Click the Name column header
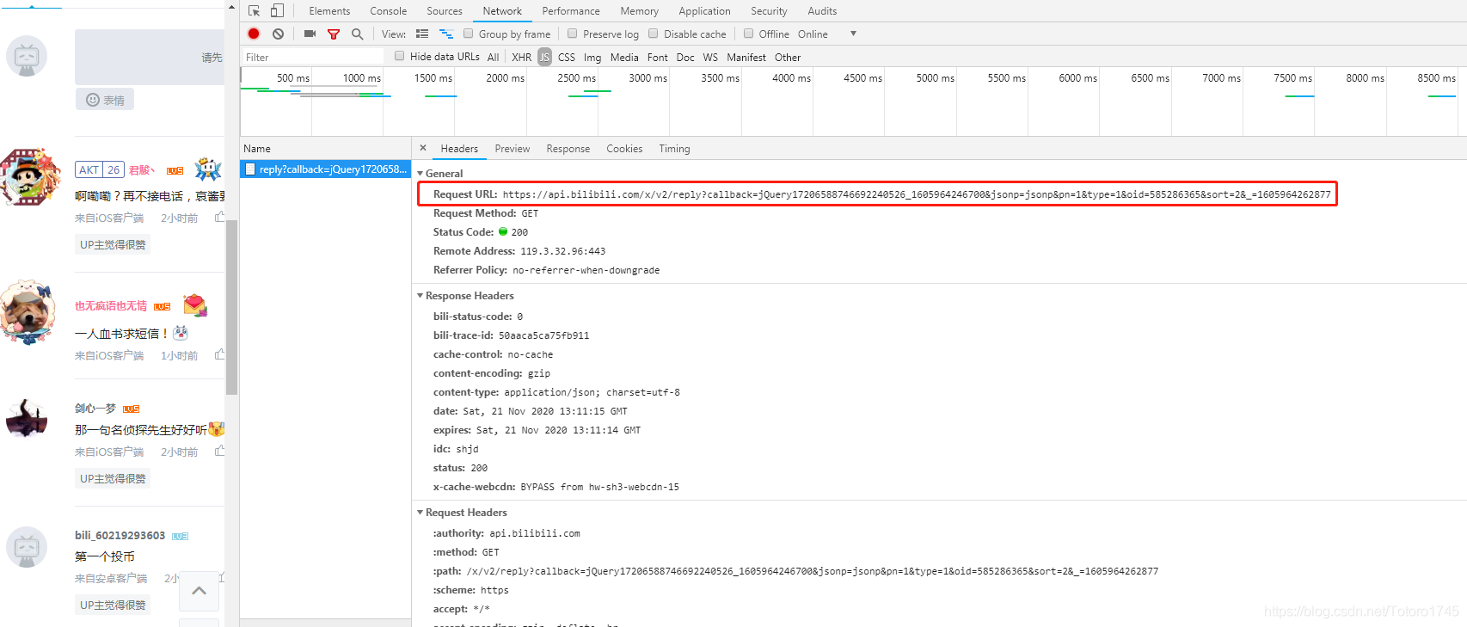Screen dimensions: 1467x627 click(325, 148)
